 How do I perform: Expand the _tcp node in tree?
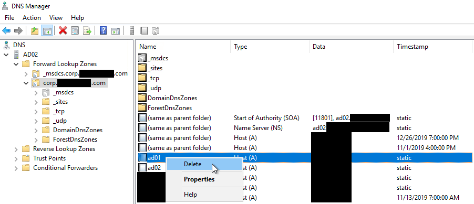tap(36, 111)
